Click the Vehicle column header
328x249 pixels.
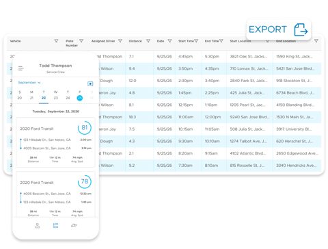click(x=15, y=41)
